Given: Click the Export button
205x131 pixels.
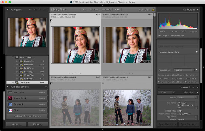Looking at the screenshot, I should point(38,124).
